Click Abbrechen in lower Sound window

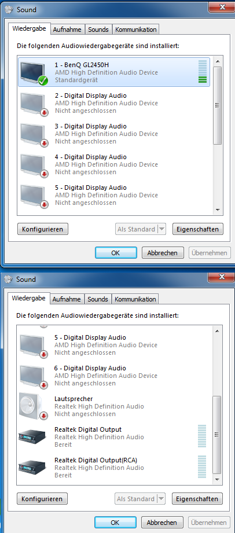[162, 523]
